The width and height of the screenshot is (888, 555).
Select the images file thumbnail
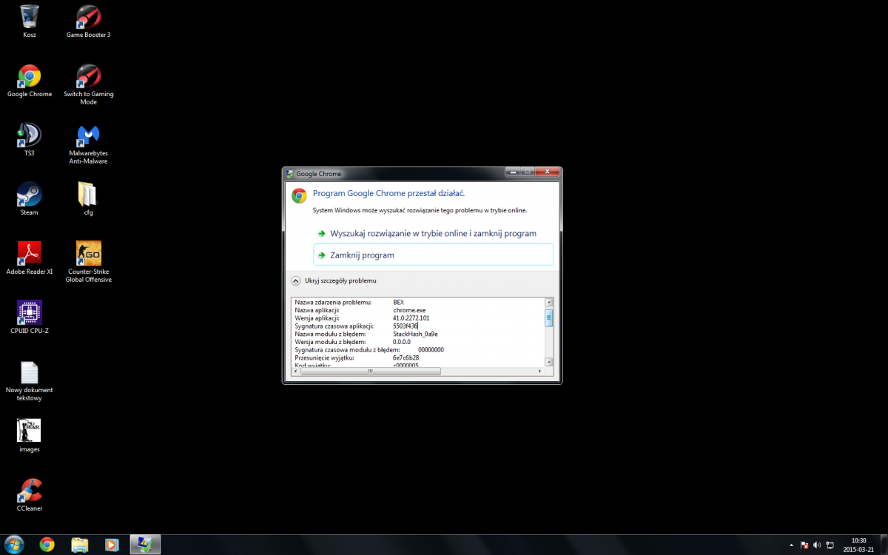point(30,436)
